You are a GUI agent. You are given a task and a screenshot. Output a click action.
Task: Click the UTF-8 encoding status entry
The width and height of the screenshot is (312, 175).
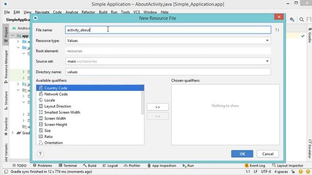pyautogui.click(x=266, y=172)
